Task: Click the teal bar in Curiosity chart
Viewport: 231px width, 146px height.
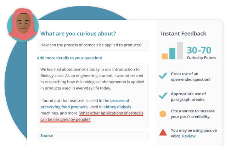Action: coord(173,54)
